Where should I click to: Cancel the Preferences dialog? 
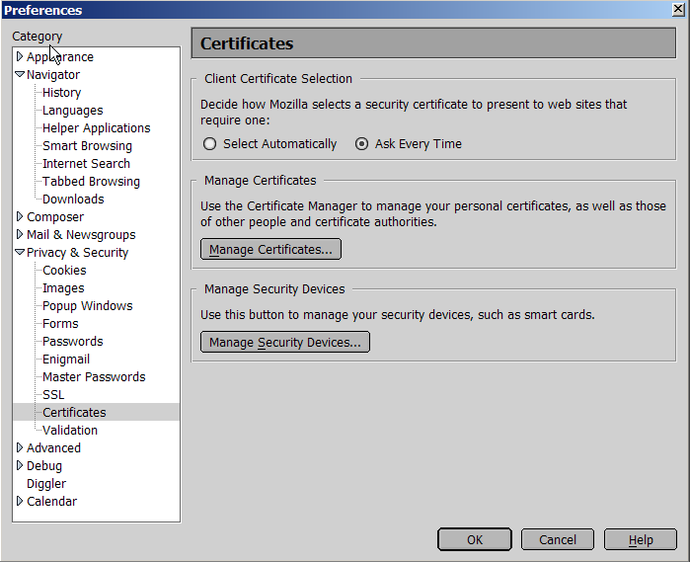coord(558,539)
